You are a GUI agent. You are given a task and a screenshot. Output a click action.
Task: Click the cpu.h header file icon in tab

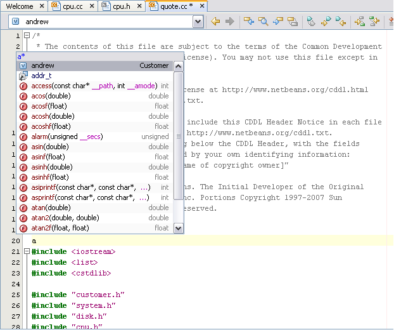click(x=106, y=6)
